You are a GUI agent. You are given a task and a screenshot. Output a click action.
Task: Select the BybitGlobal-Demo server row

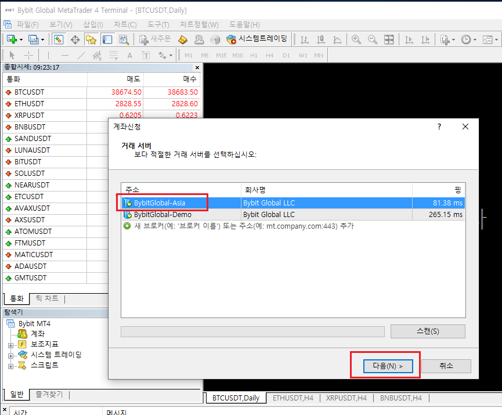[293, 215]
